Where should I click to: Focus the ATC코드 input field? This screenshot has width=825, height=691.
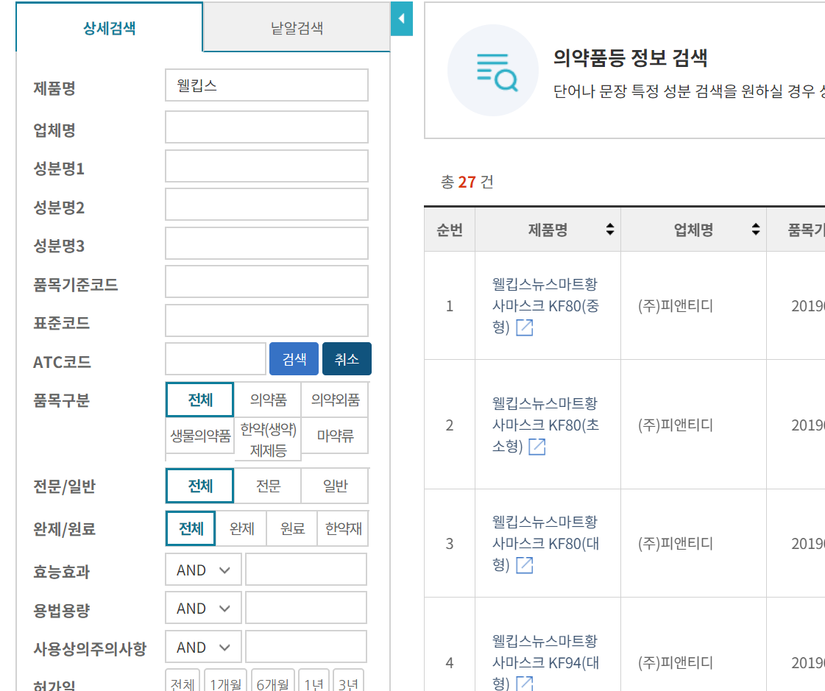215,359
